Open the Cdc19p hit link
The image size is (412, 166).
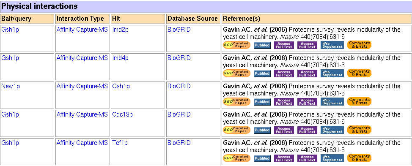point(122,115)
